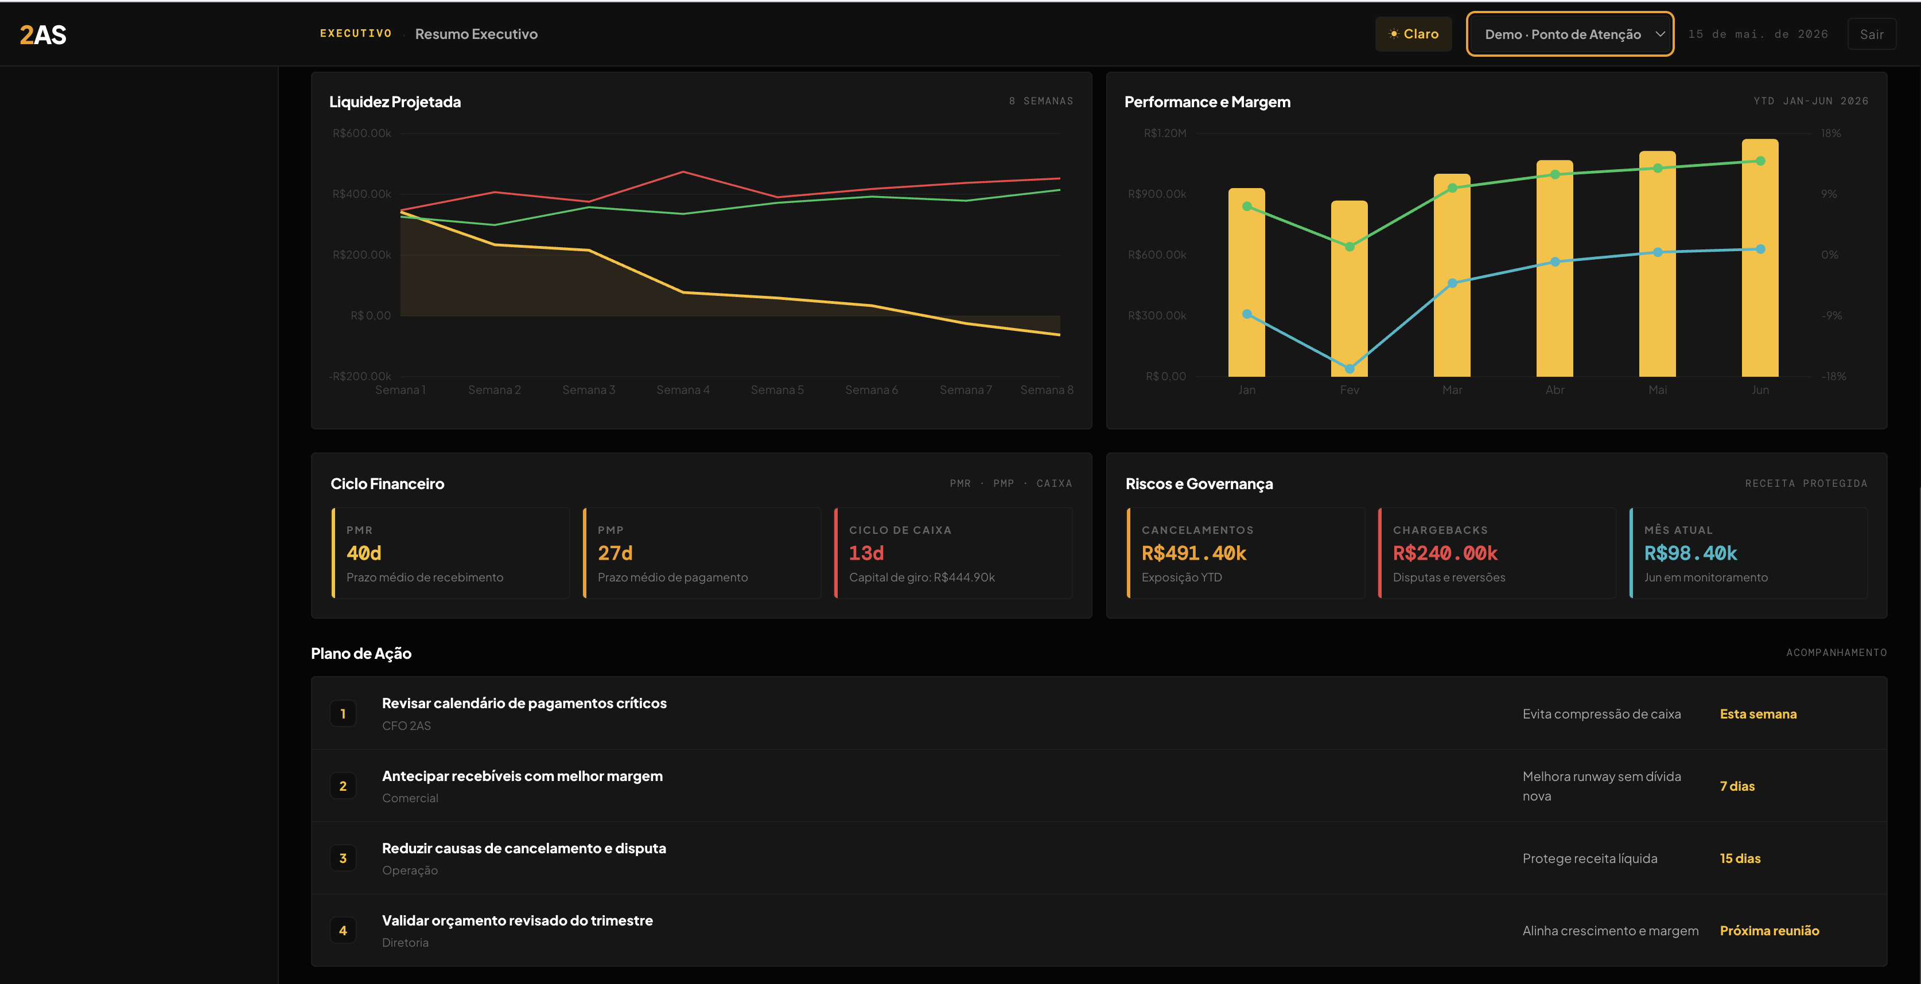Screen dimensions: 1921x984
Task: Click the blue line point for Abr
Action: coord(1555,261)
